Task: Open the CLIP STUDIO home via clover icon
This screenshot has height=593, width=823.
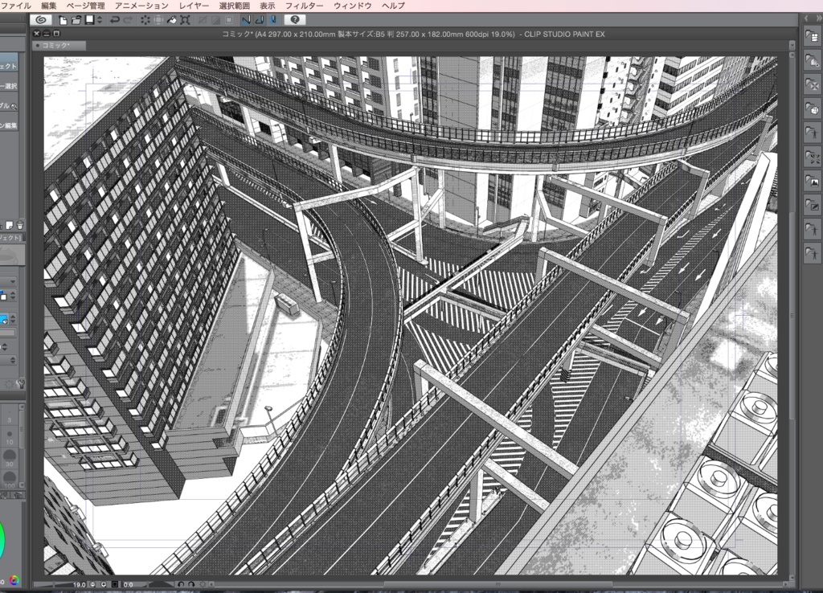Action: tap(41, 19)
